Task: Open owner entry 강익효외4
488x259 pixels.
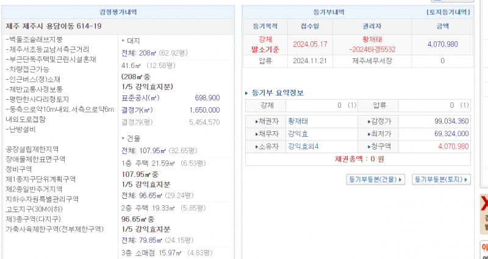Action: coord(303,146)
